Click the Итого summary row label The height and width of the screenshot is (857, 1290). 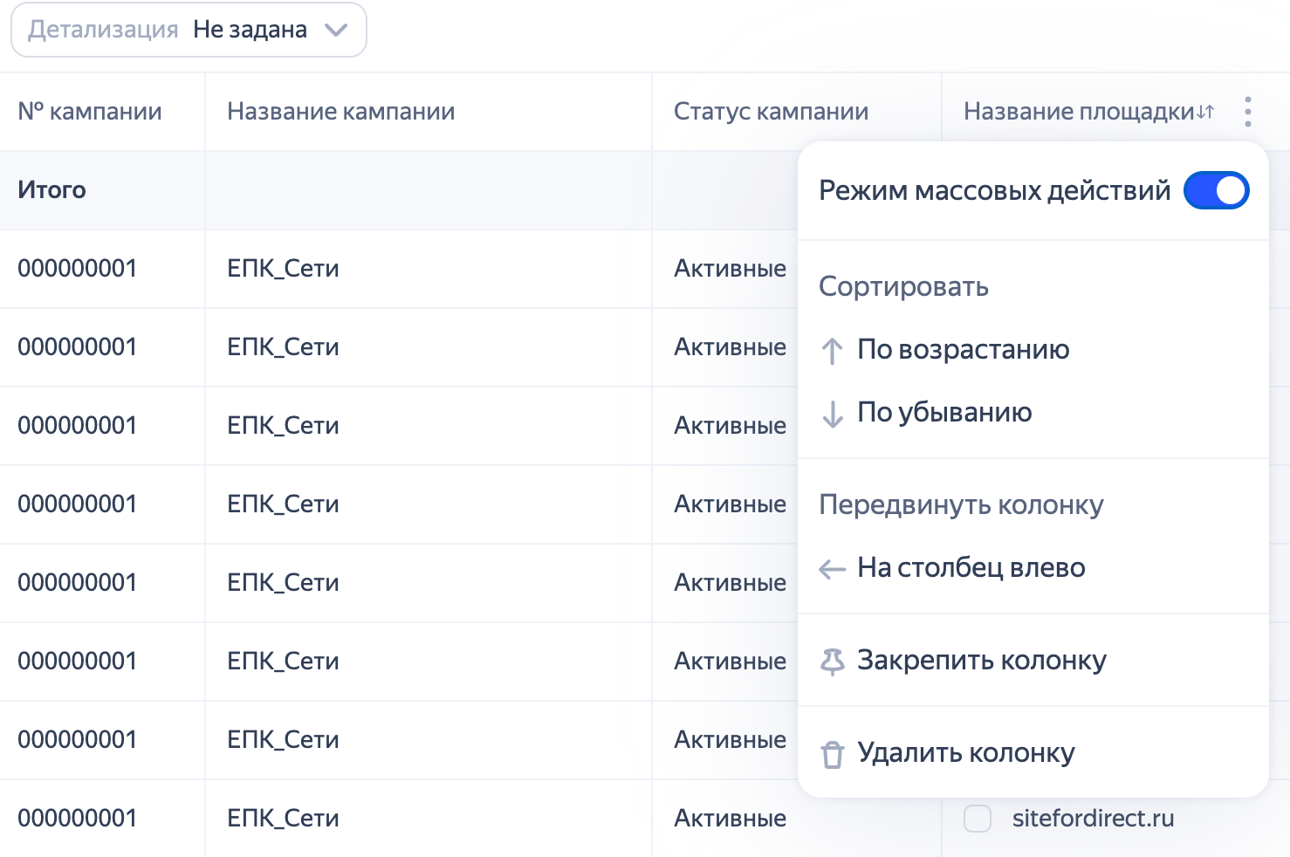[51, 190]
